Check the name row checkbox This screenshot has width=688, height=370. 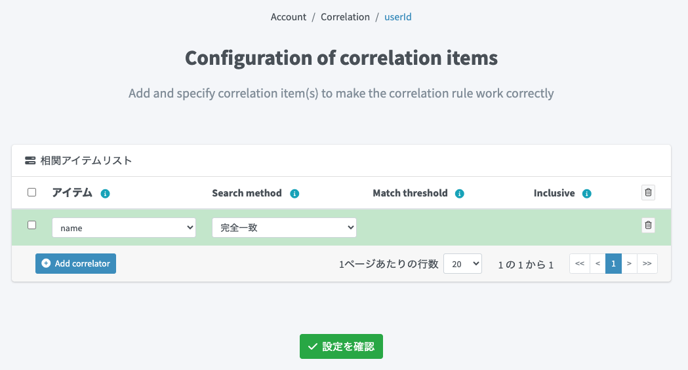(x=31, y=225)
